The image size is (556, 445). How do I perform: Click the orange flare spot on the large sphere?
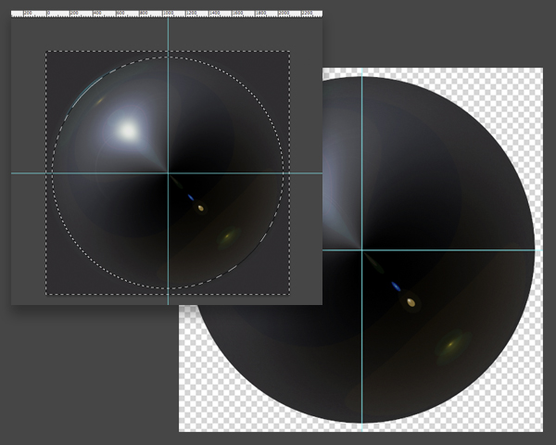(411, 300)
